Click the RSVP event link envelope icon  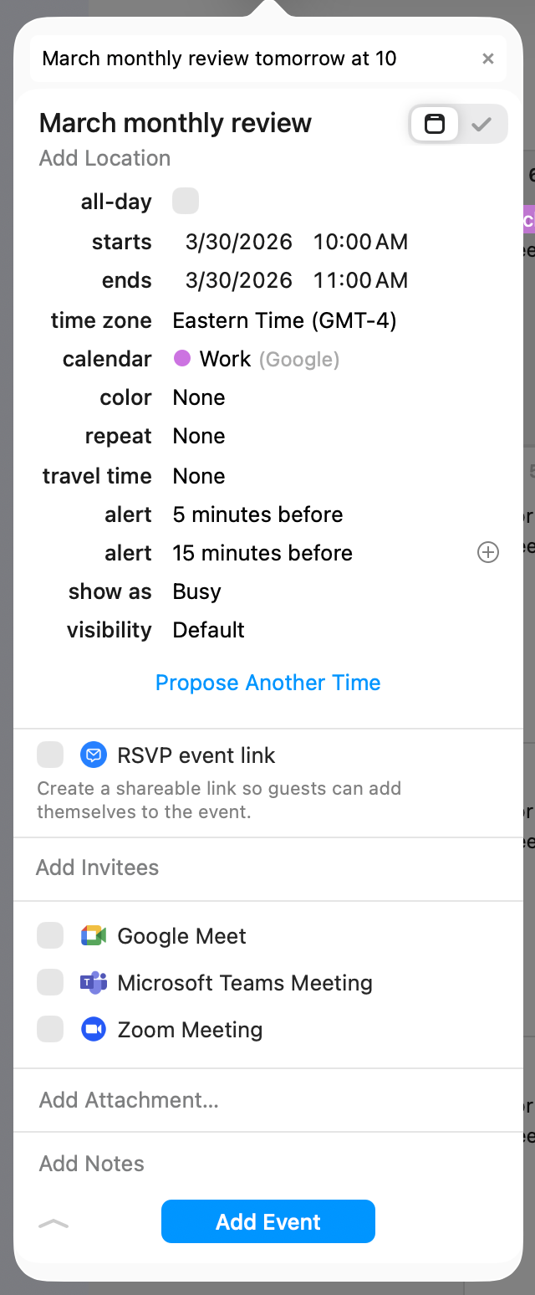(94, 755)
